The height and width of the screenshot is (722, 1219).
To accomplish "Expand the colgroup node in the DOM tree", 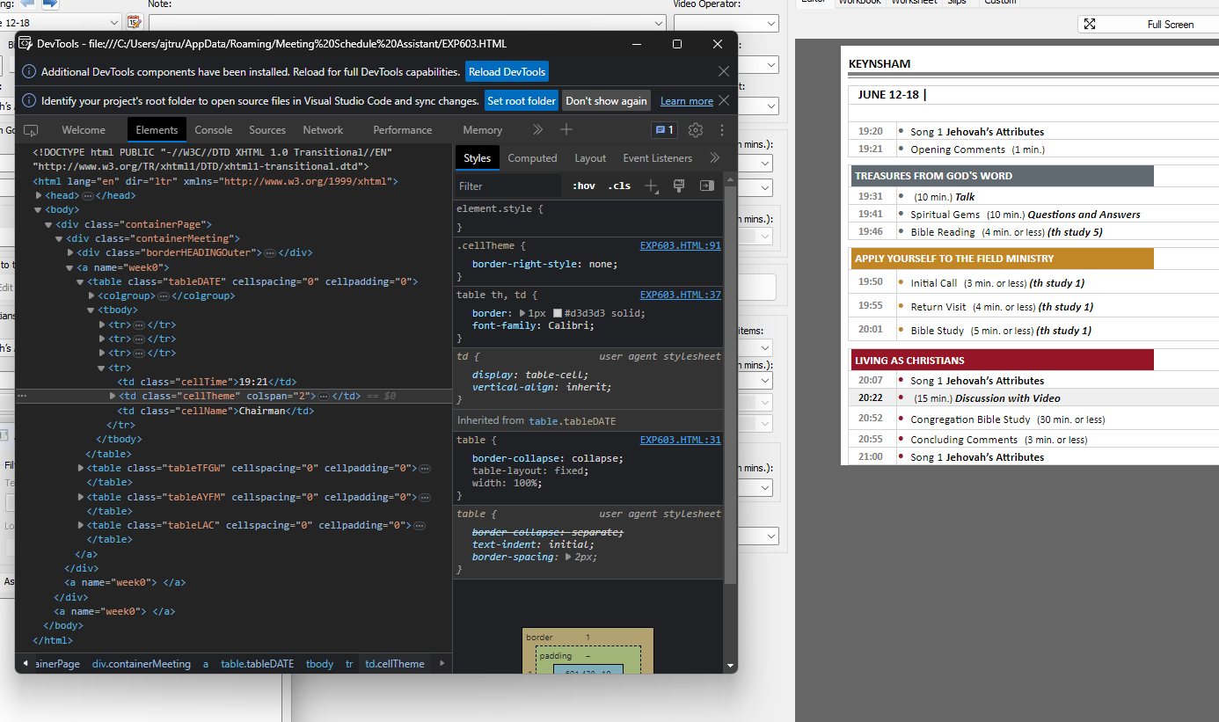I will tap(91, 295).
